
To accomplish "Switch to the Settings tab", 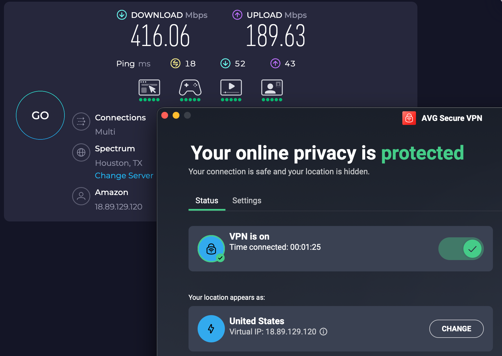I will coord(246,200).
